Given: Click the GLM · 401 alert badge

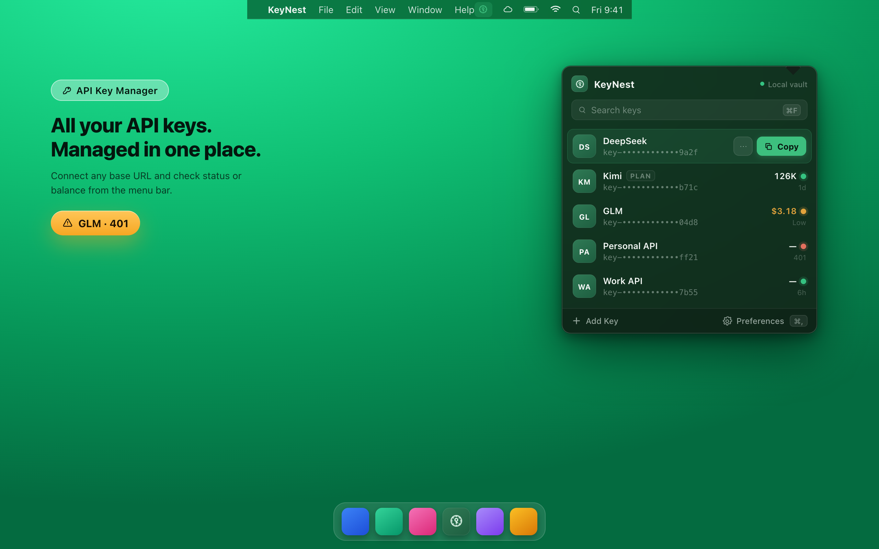Looking at the screenshot, I should [95, 223].
